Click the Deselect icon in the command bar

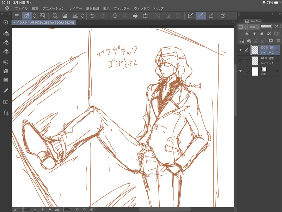coord(158,16)
